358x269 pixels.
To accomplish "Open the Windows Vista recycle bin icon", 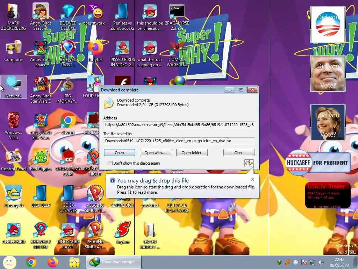I will click(14, 126).
